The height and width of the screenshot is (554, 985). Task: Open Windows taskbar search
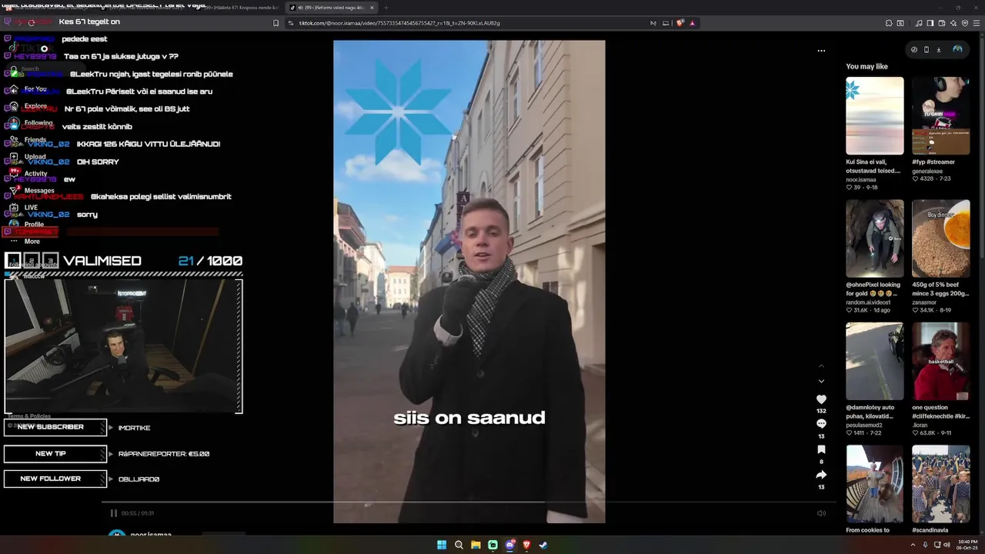point(459,545)
